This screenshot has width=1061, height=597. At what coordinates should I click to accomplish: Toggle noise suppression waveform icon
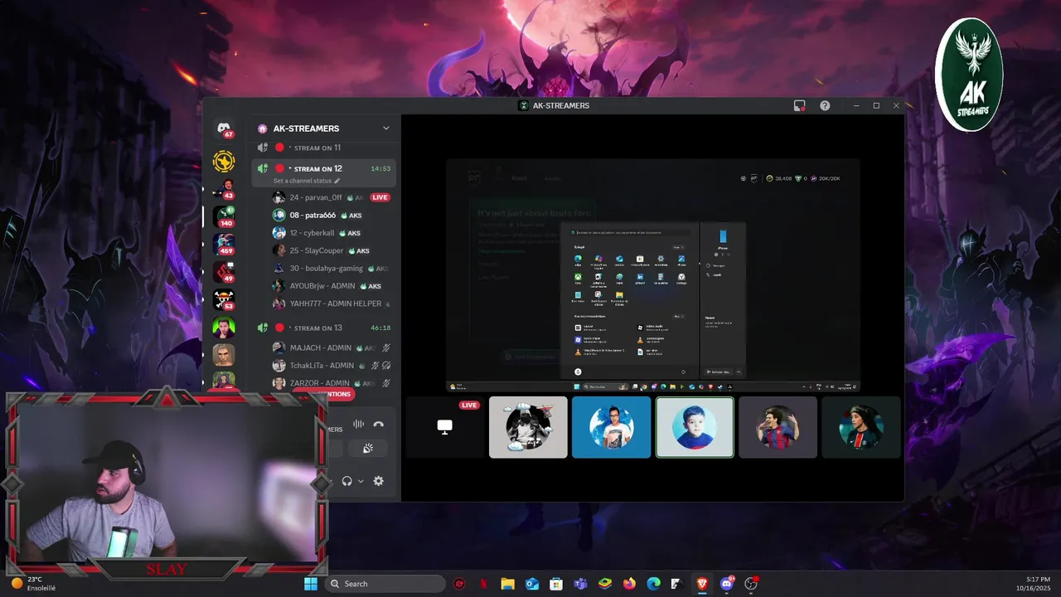coord(358,424)
